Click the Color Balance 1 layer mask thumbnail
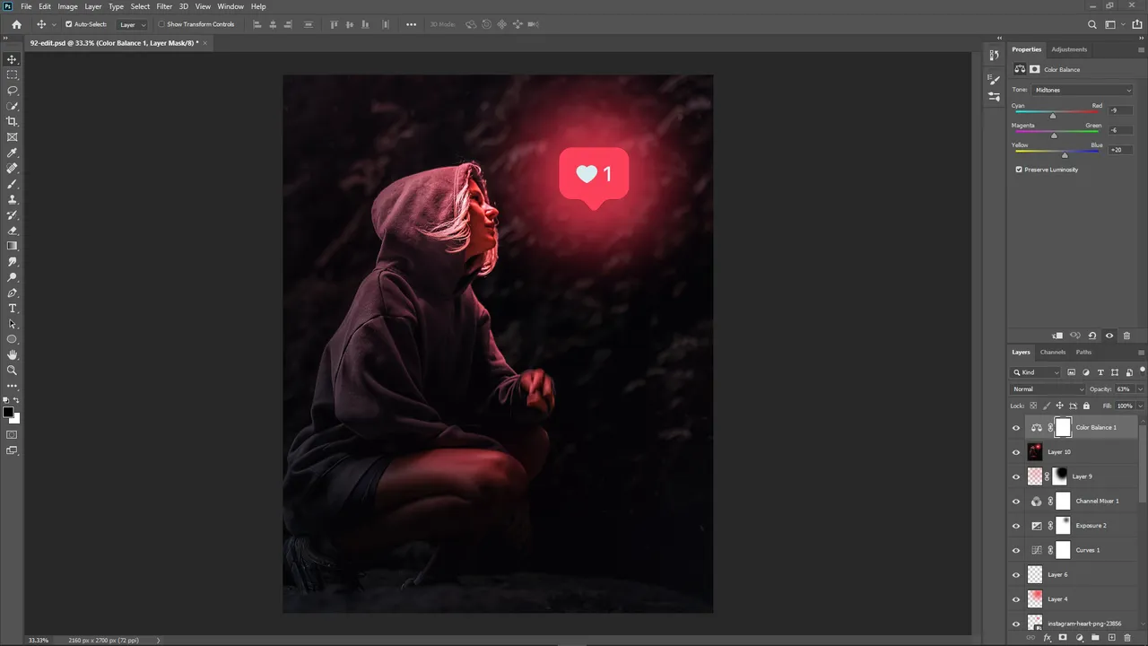This screenshot has height=646, width=1148. [1063, 428]
